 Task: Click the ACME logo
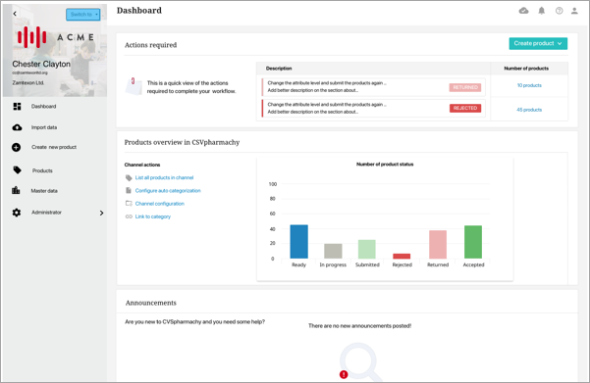[55, 37]
